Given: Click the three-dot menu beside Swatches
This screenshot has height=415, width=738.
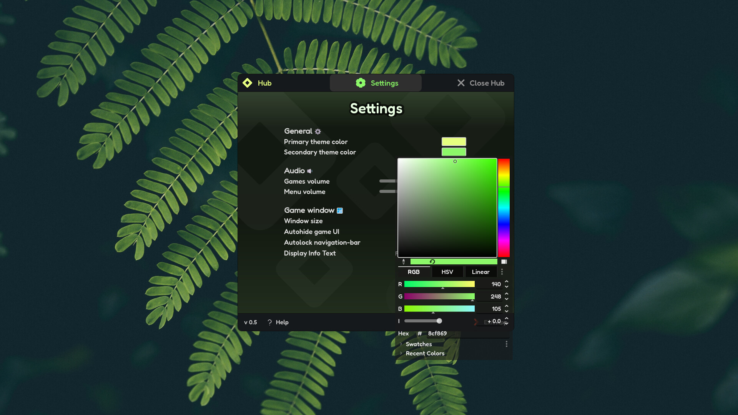Looking at the screenshot, I should coord(507,344).
